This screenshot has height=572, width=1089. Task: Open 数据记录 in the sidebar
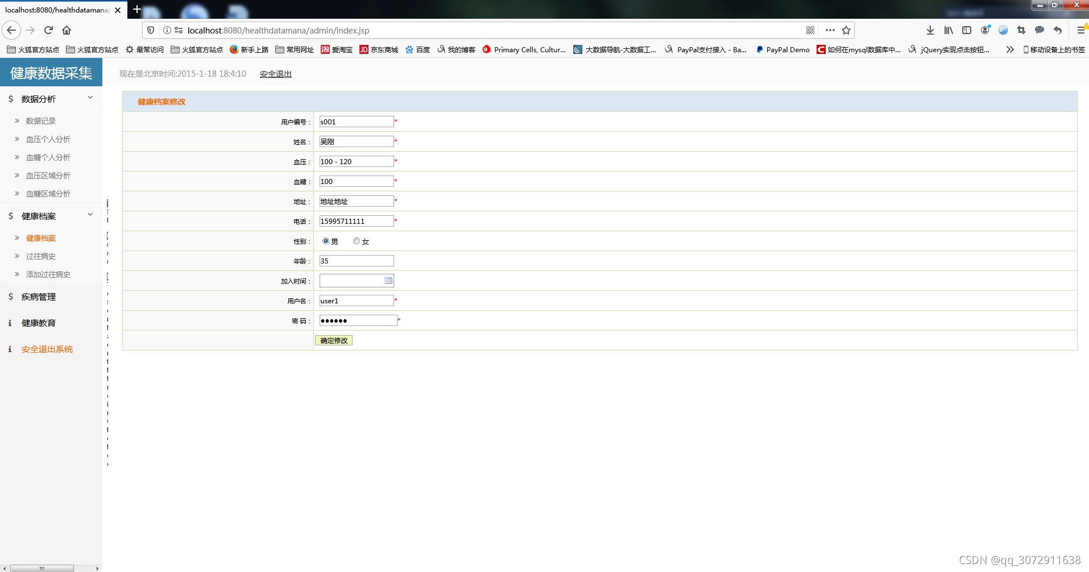pyautogui.click(x=41, y=121)
